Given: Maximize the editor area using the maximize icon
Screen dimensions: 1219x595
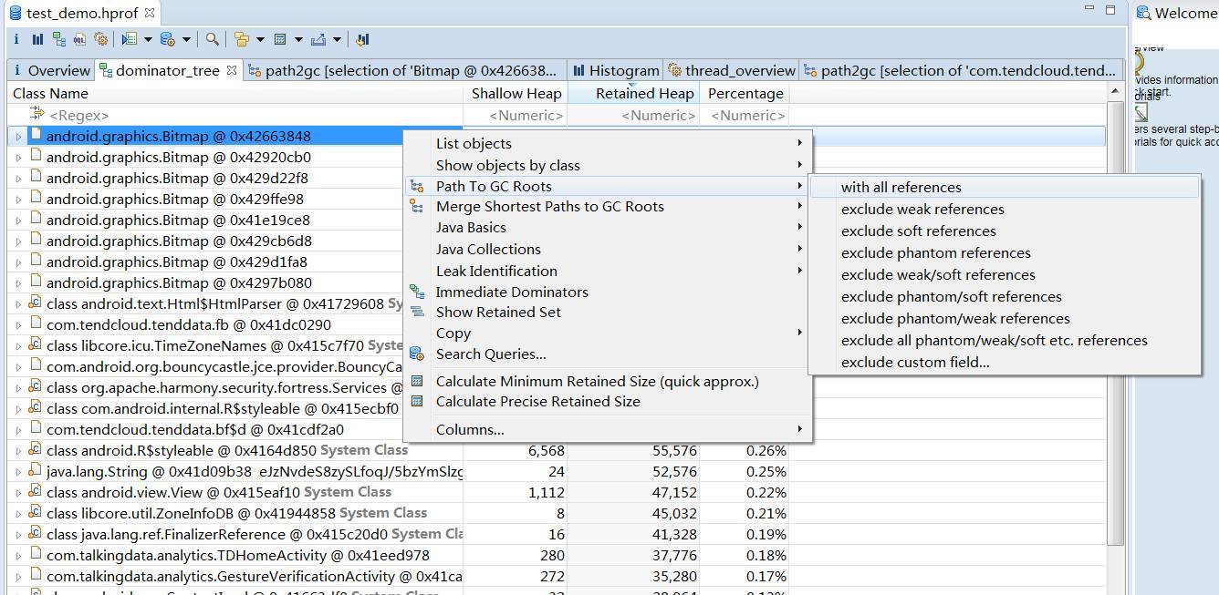Looking at the screenshot, I should [x=1110, y=9].
